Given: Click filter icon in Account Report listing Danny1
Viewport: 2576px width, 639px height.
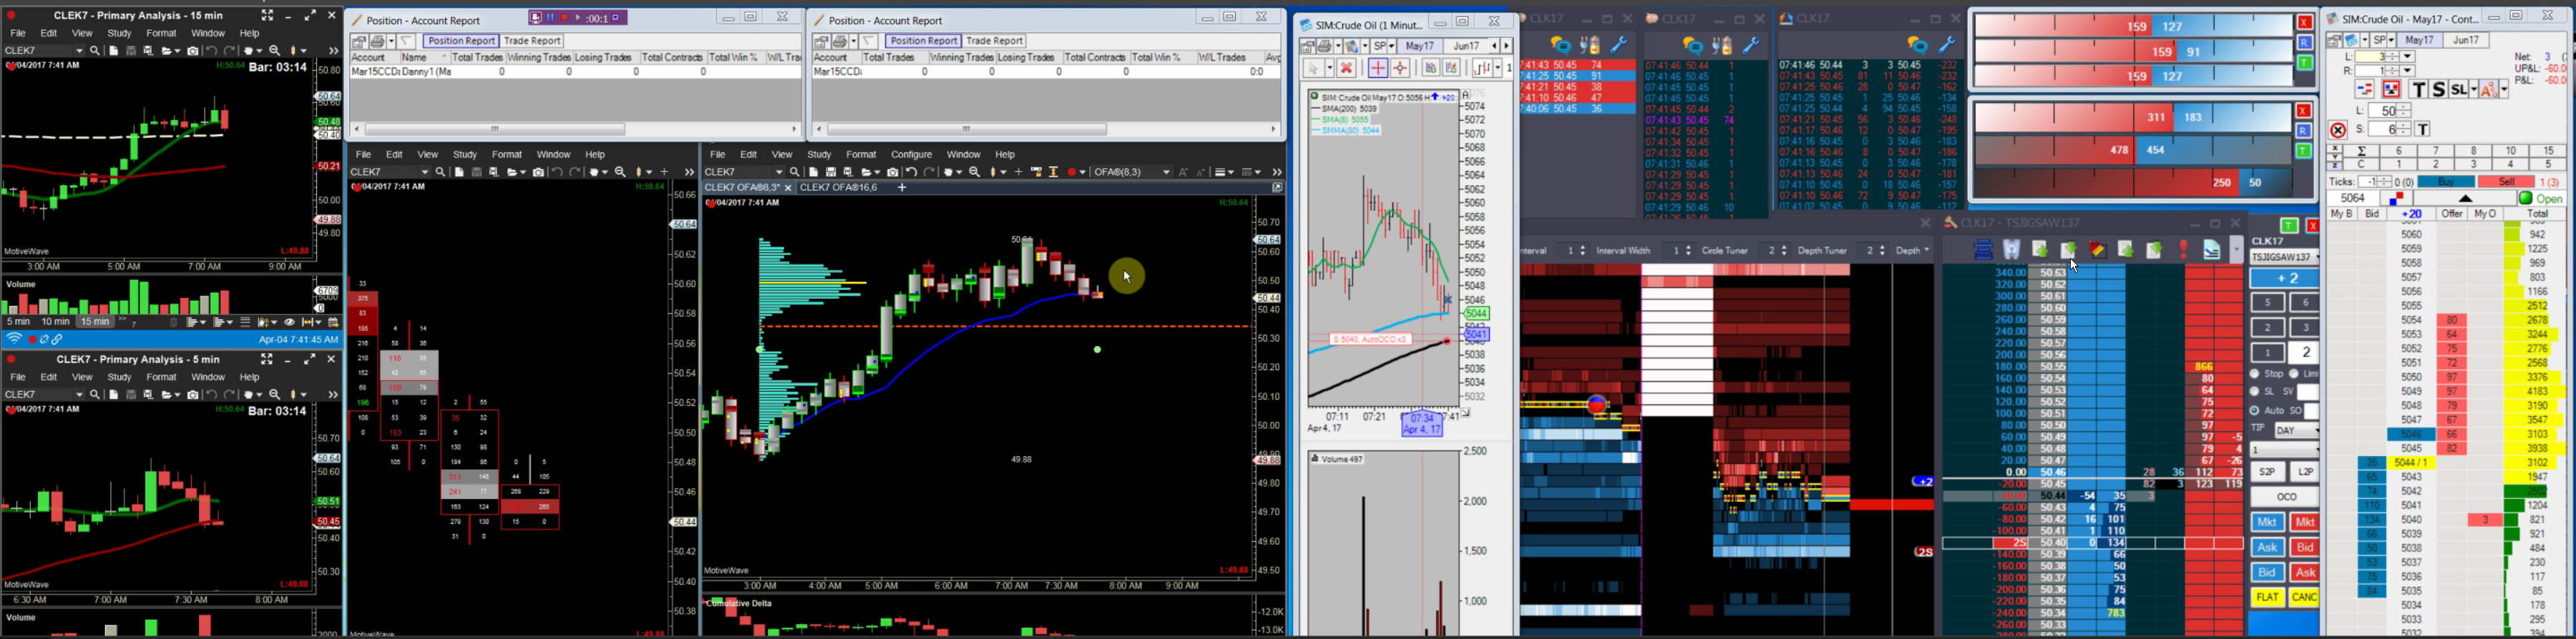Looking at the screenshot, I should click(408, 41).
